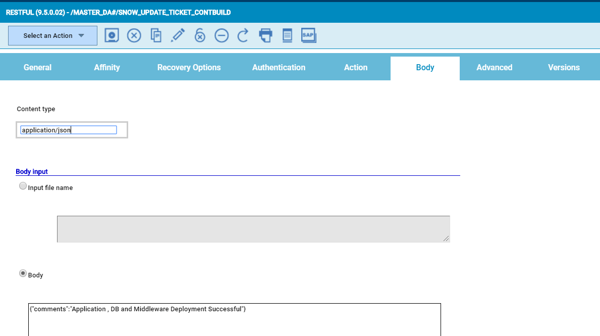Click the circled minus delete icon
This screenshot has width=600, height=336.
click(x=222, y=35)
